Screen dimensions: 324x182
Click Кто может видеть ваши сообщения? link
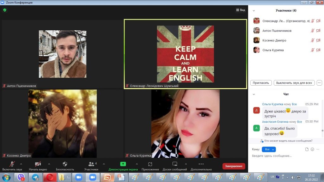coord(288,141)
